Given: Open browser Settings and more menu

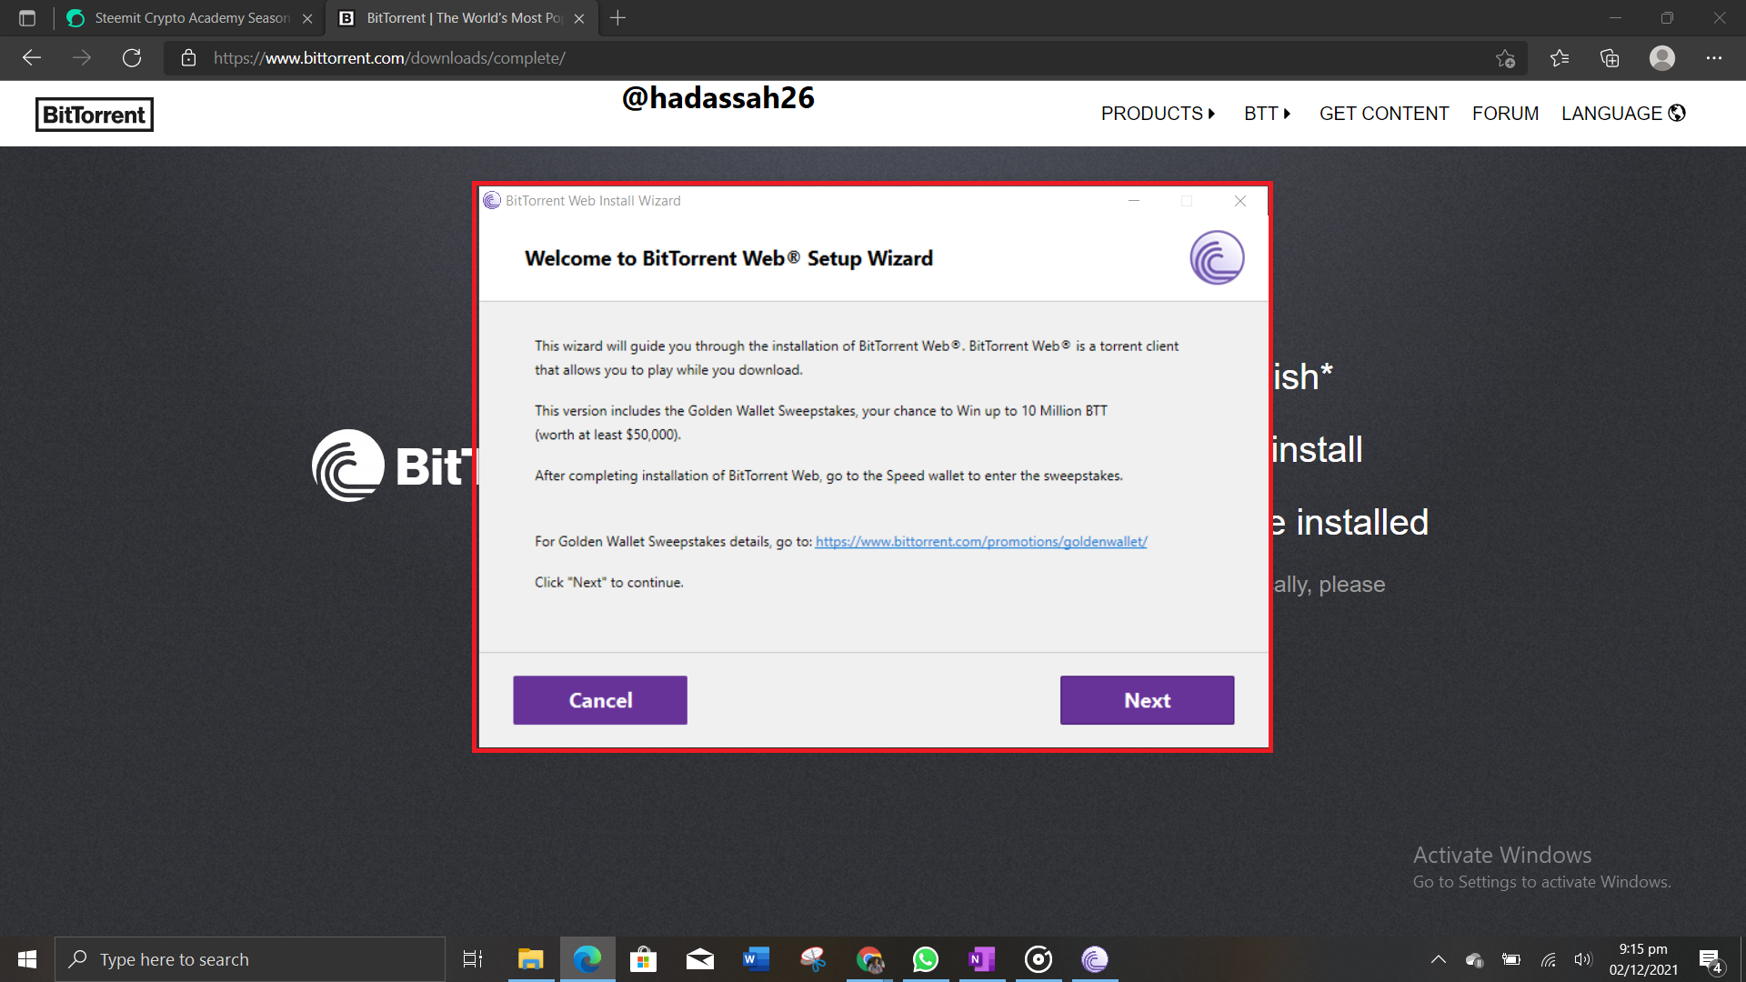Looking at the screenshot, I should 1714,58.
